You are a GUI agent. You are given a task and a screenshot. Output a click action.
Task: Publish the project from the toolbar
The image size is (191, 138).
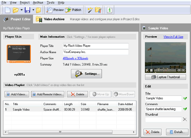[73, 10]
